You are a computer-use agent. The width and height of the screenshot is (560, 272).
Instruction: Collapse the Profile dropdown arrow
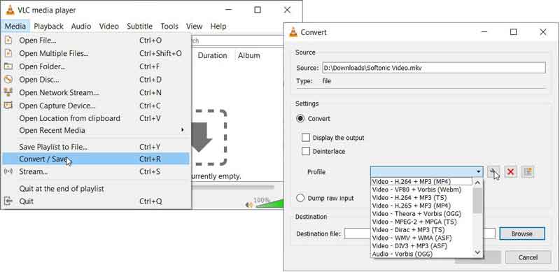click(478, 172)
